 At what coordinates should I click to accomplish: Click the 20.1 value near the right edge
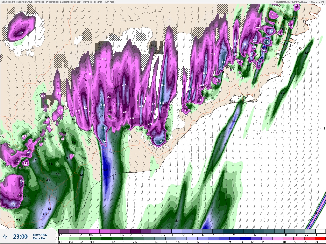317,213
